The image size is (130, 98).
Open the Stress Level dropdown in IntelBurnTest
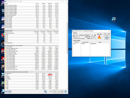[87, 35]
